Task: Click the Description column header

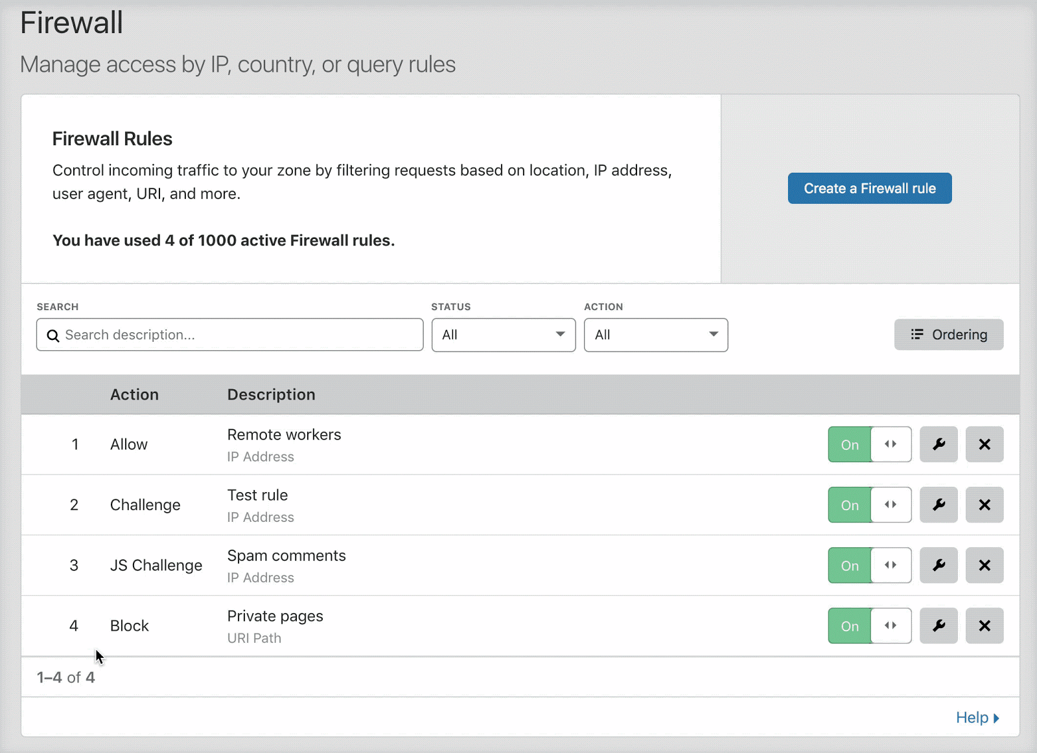Action: 271,394
